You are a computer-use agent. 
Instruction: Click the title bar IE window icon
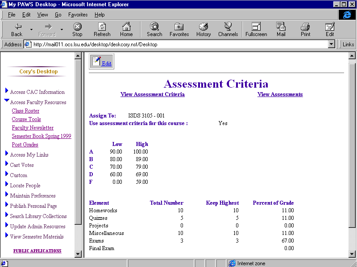tap(4, 4)
